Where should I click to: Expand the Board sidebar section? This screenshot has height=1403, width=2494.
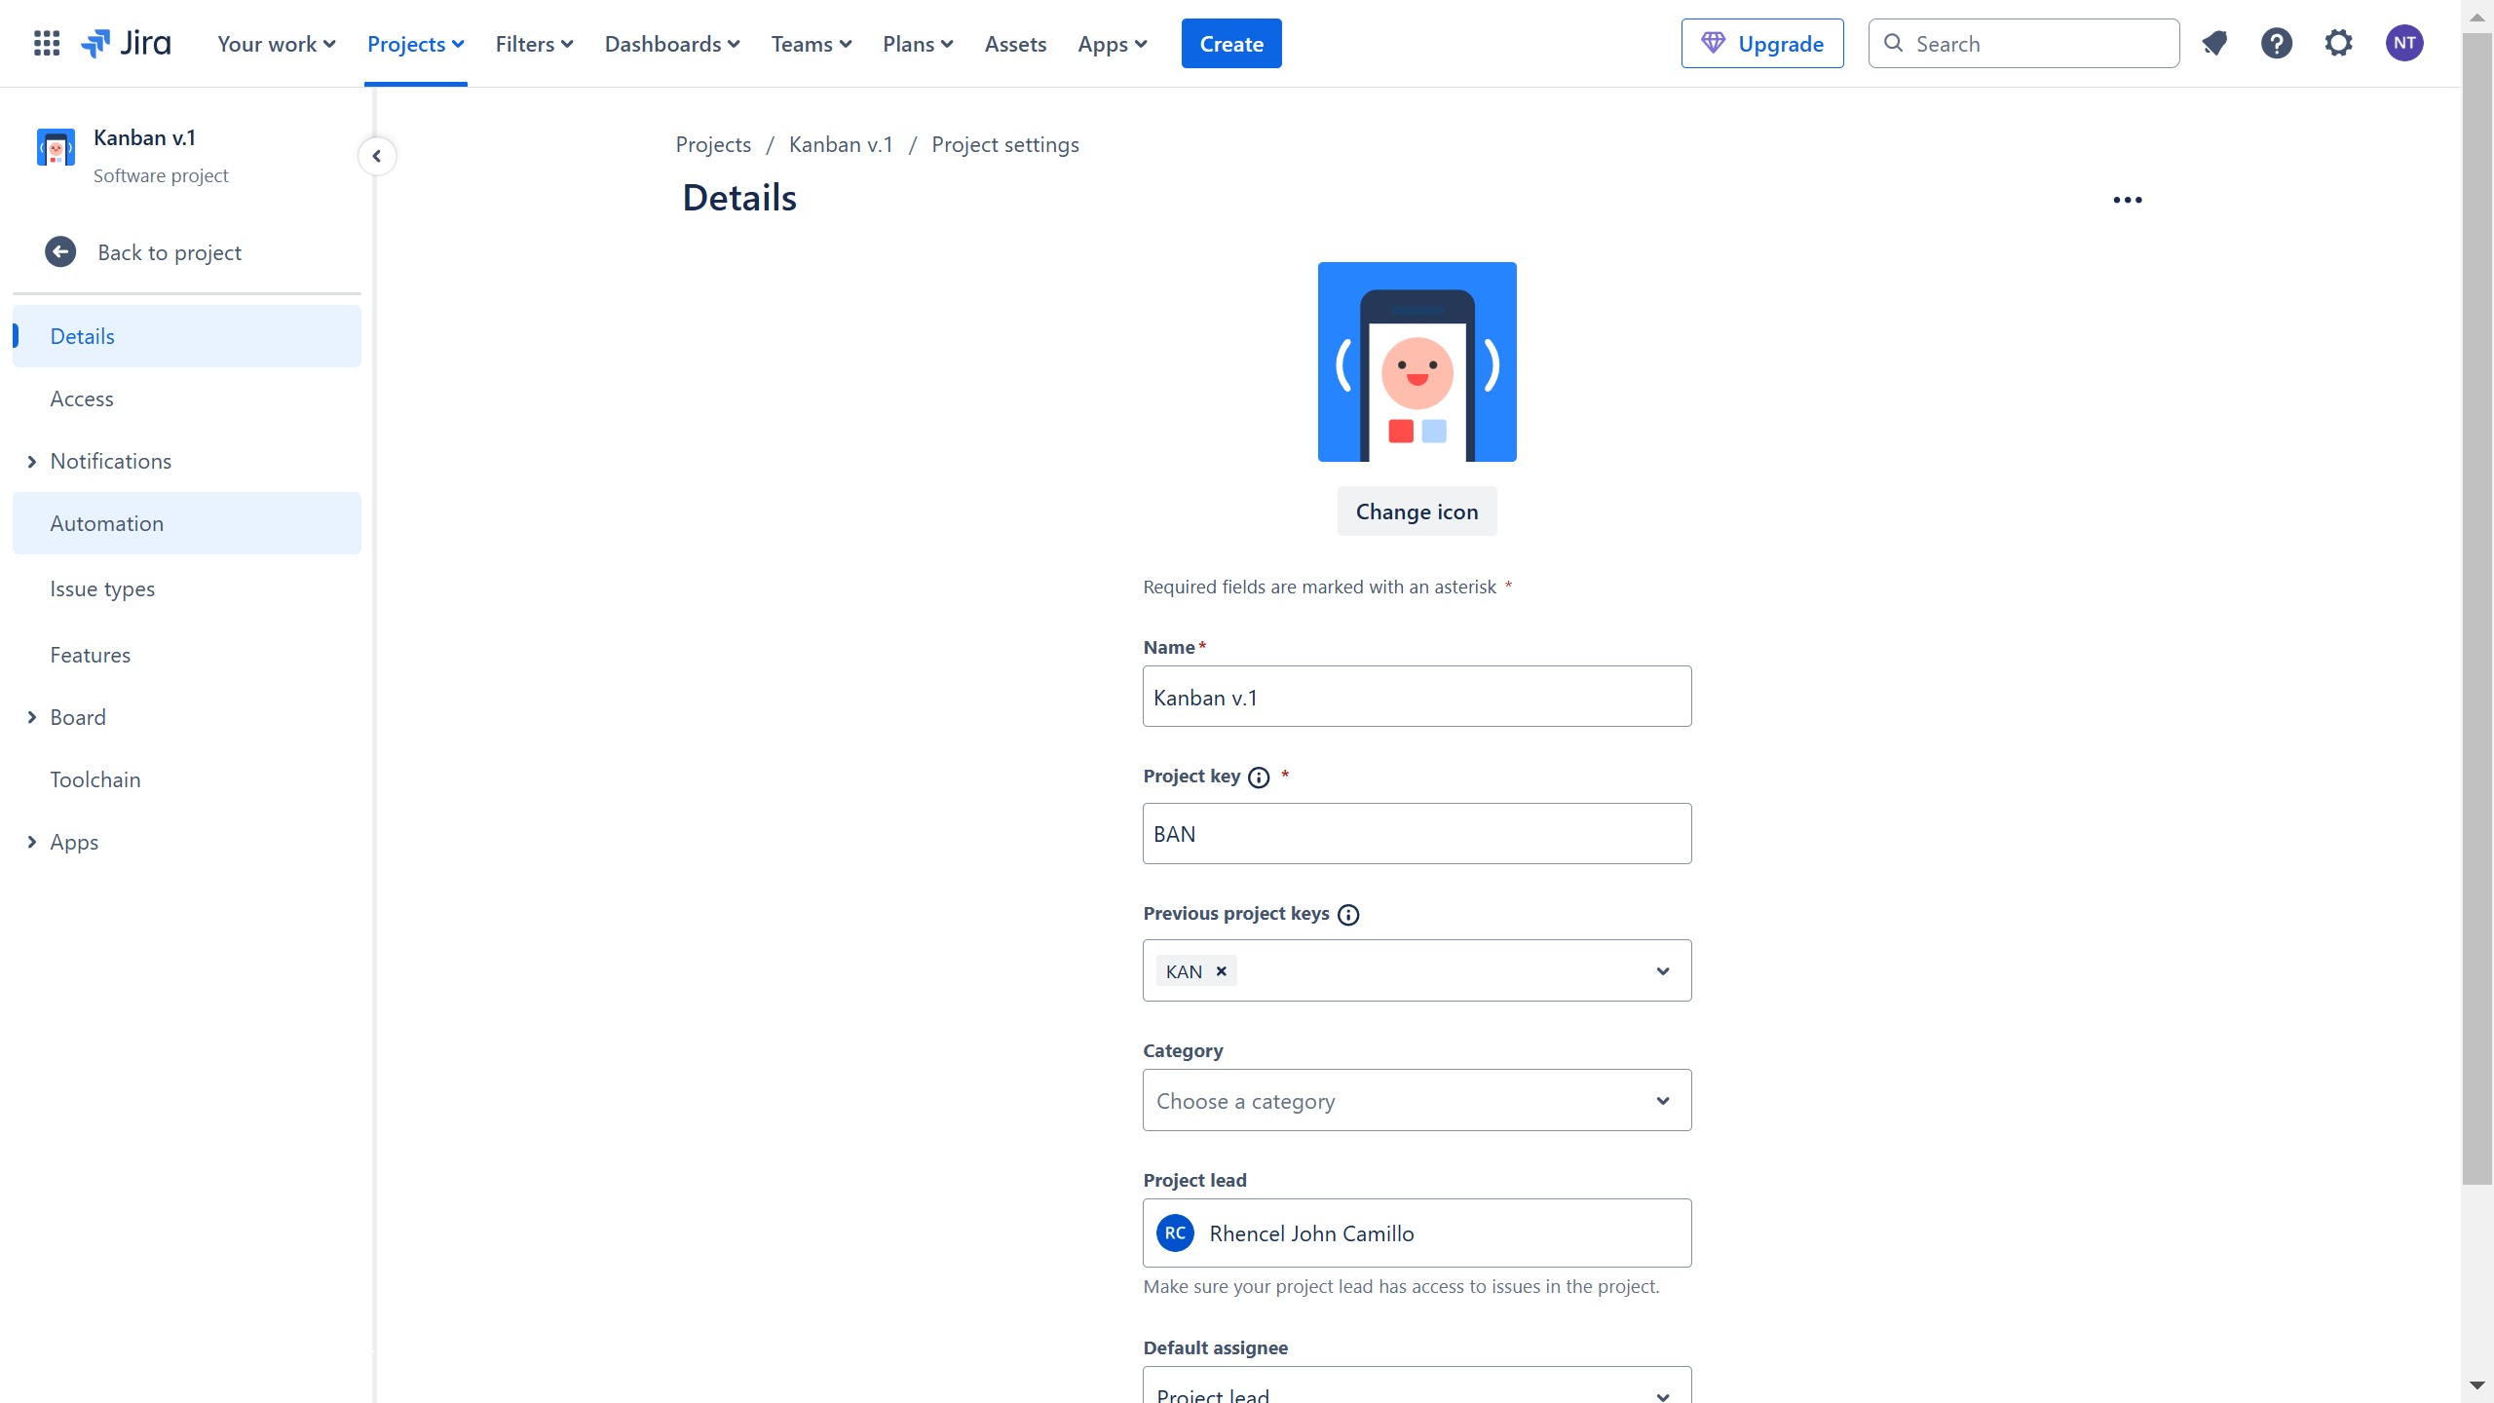(x=32, y=718)
